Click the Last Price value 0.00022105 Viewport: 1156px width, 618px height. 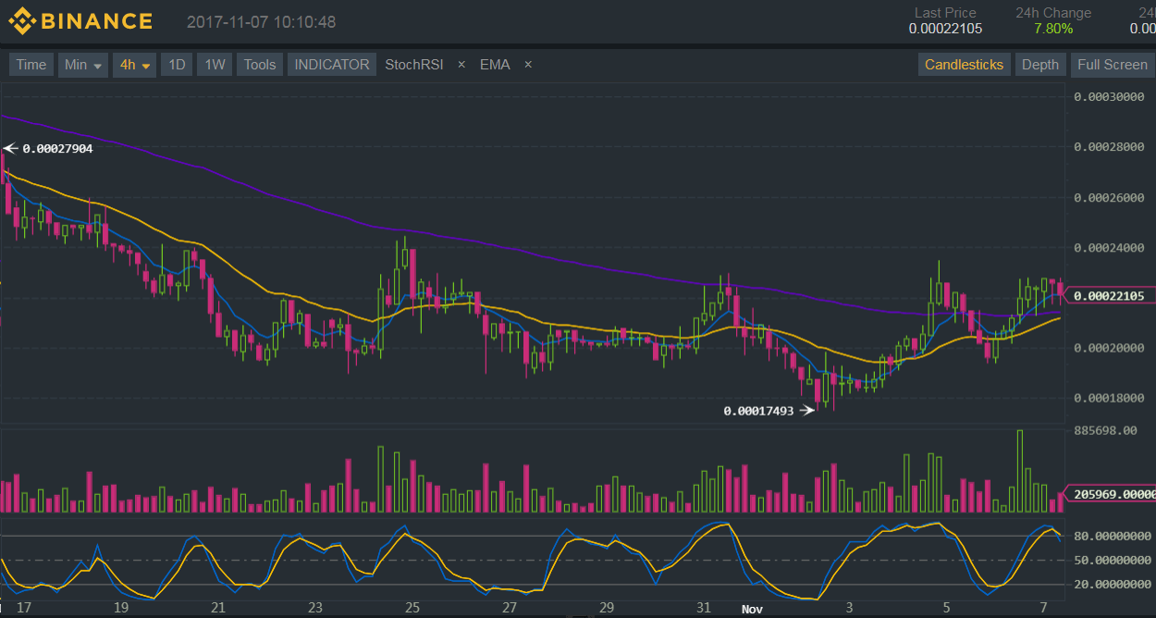click(945, 29)
